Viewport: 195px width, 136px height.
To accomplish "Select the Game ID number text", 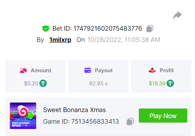I will [x=95, y=122].
